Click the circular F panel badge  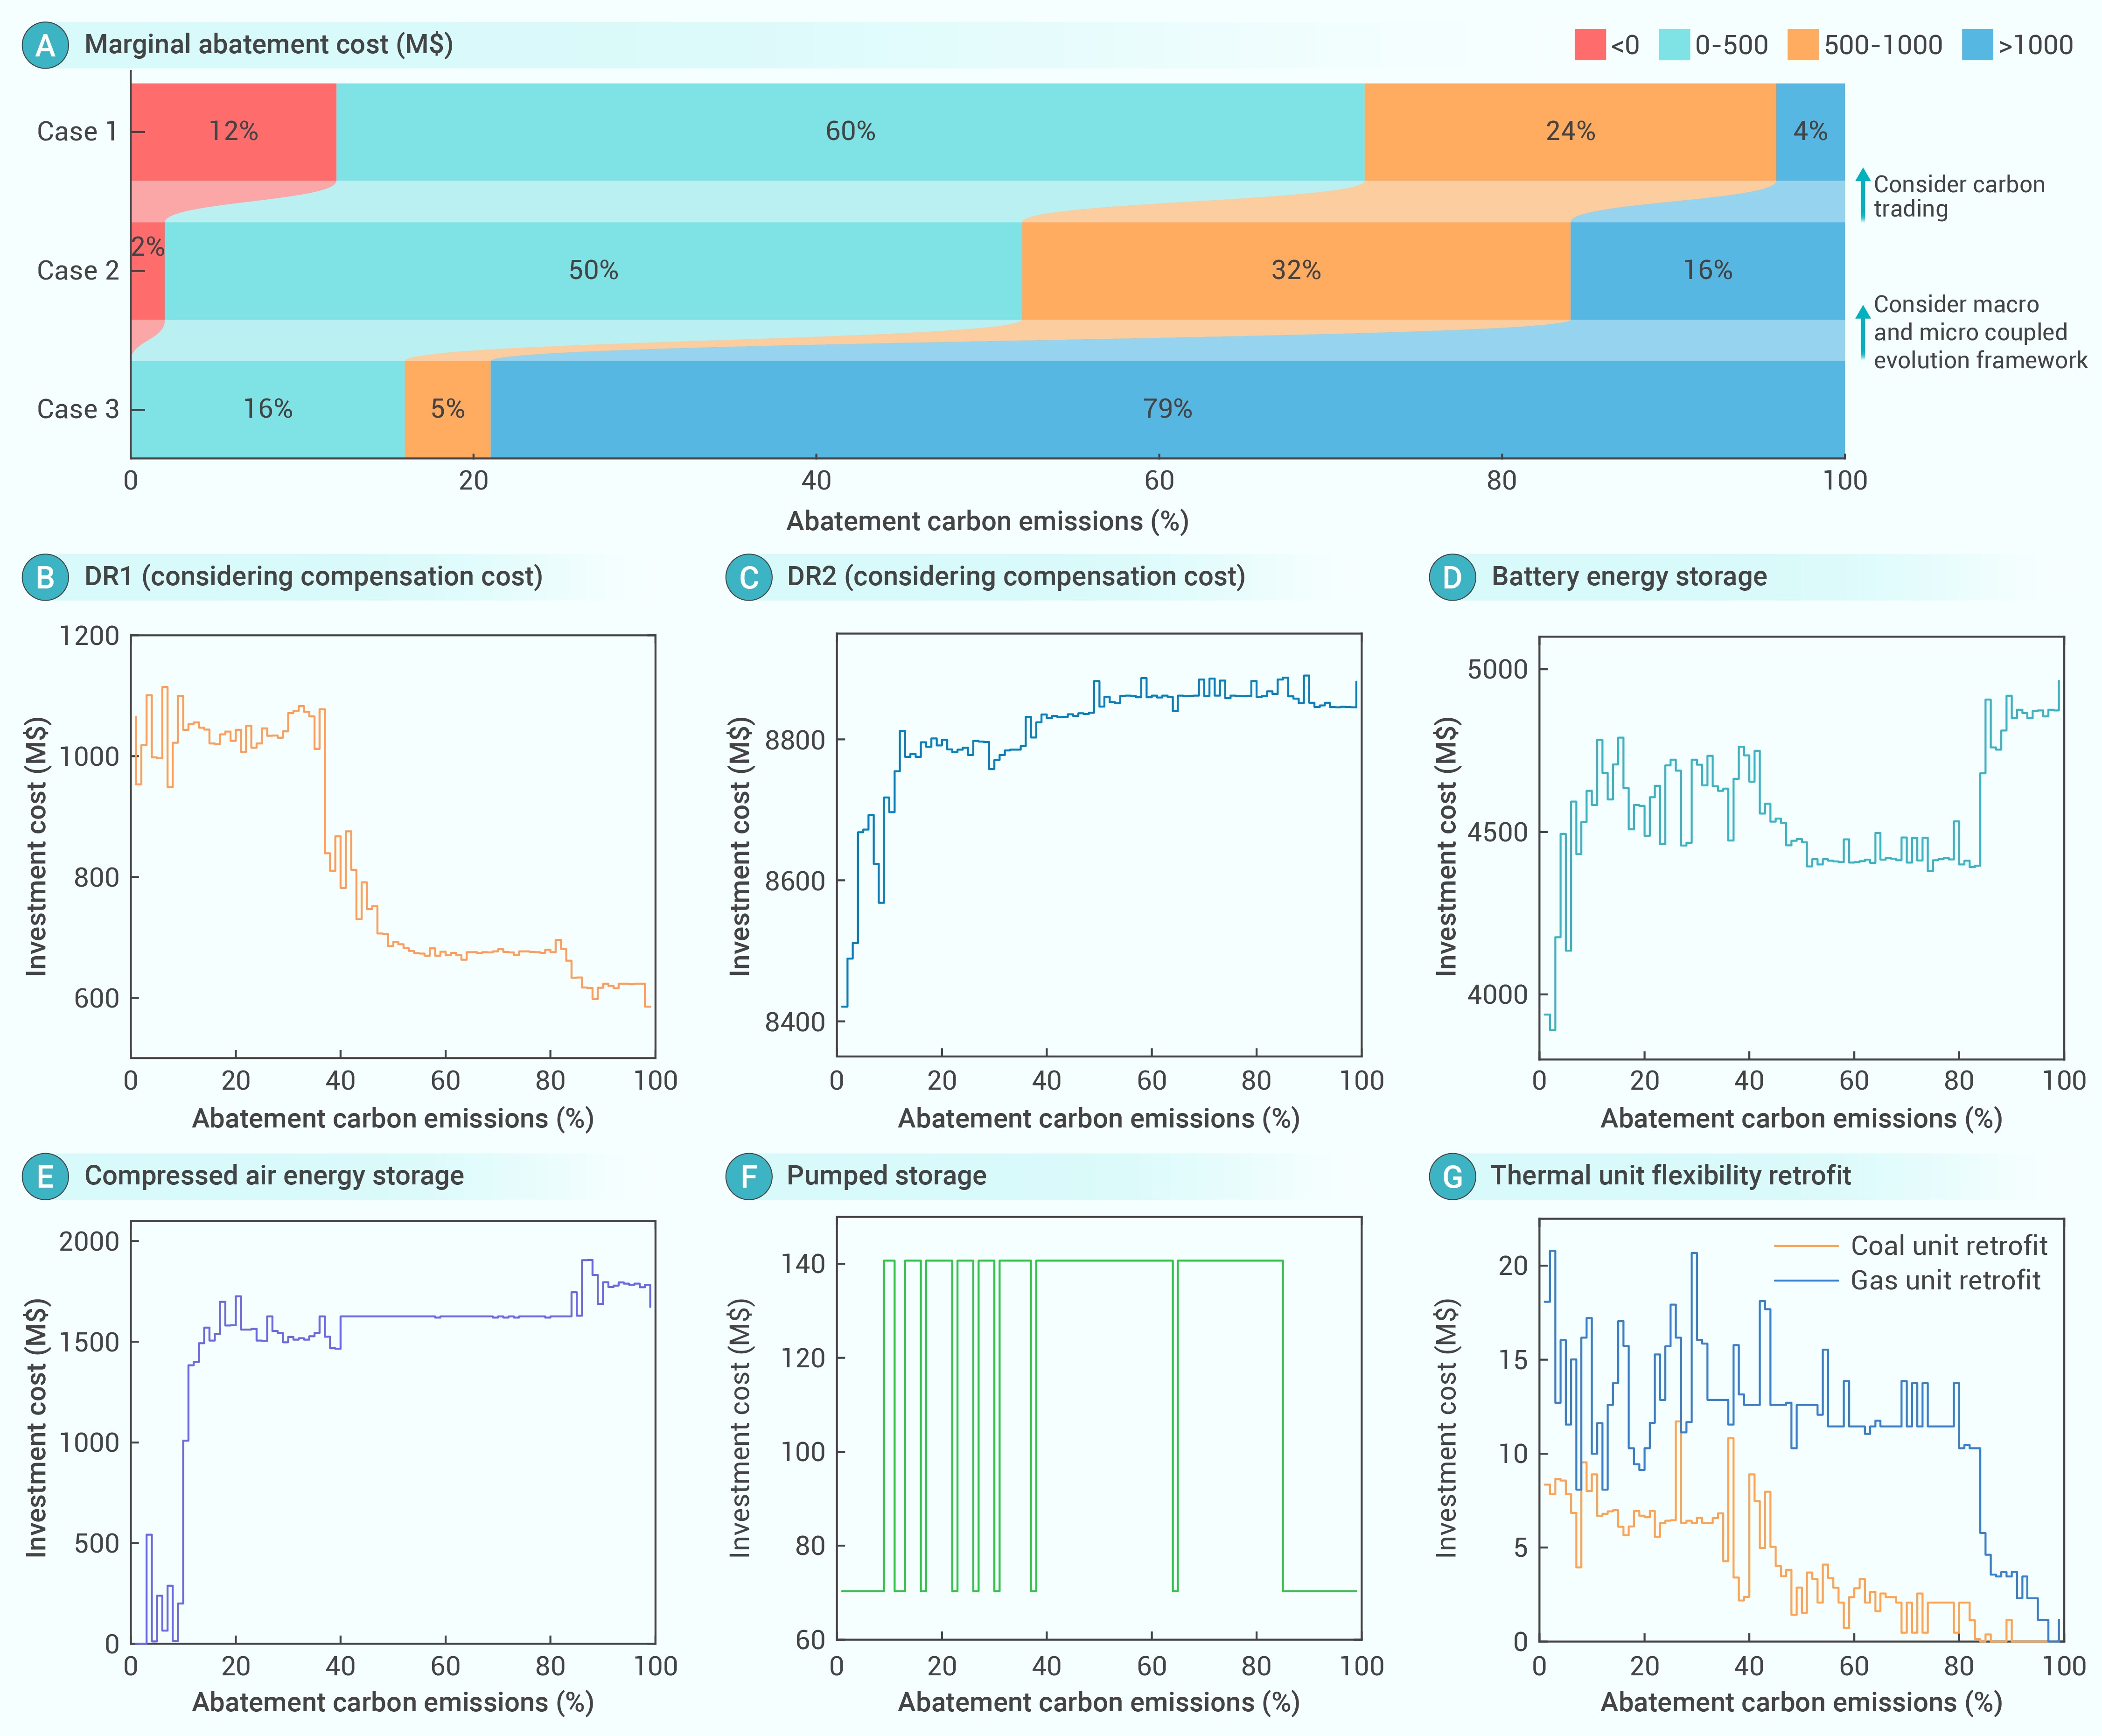click(749, 1176)
